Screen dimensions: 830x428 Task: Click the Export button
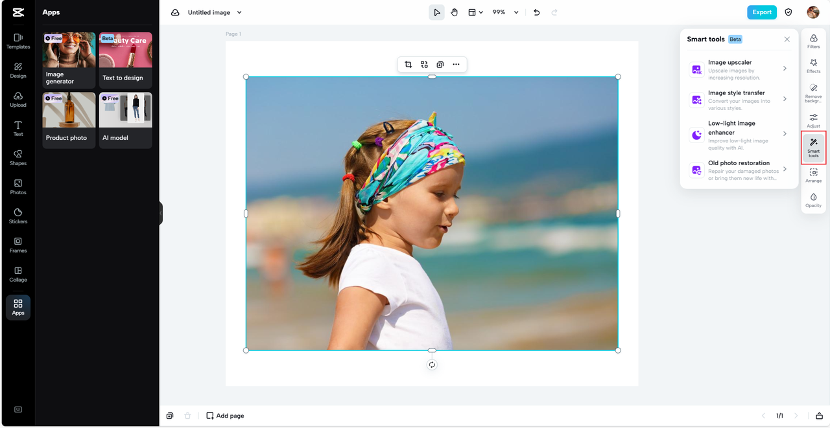point(762,12)
